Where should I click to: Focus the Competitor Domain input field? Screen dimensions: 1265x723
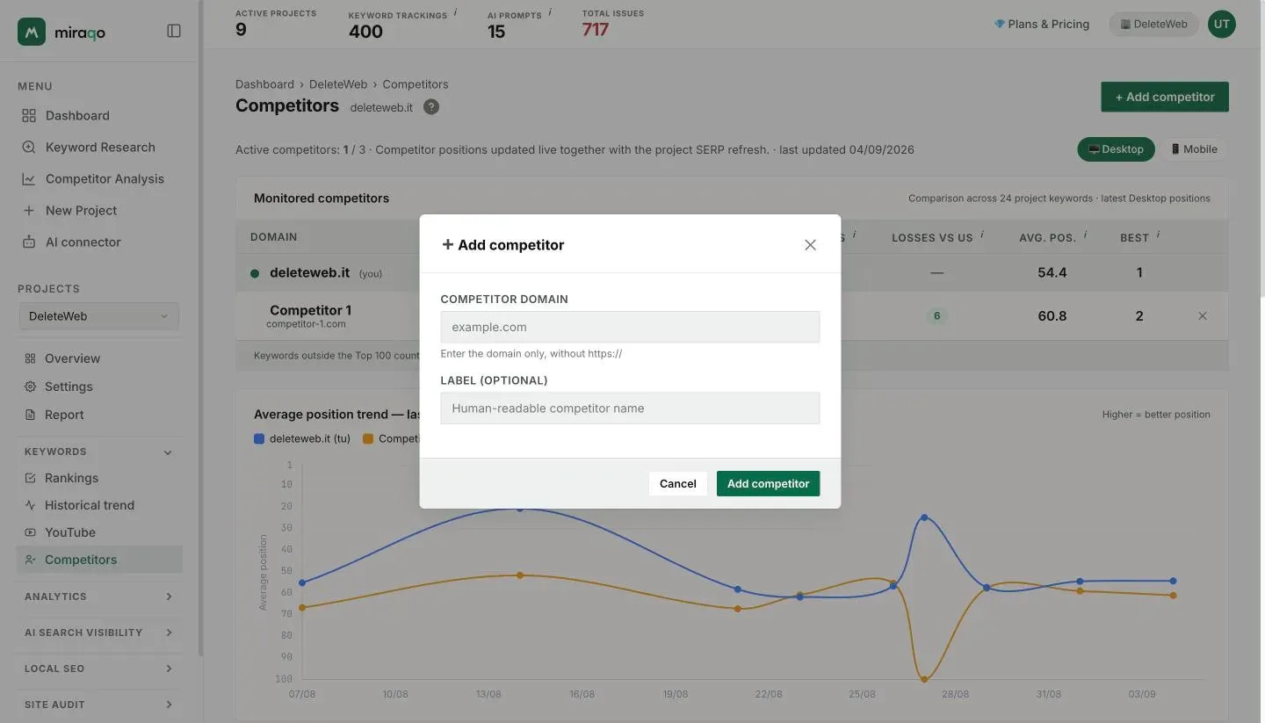coord(630,327)
